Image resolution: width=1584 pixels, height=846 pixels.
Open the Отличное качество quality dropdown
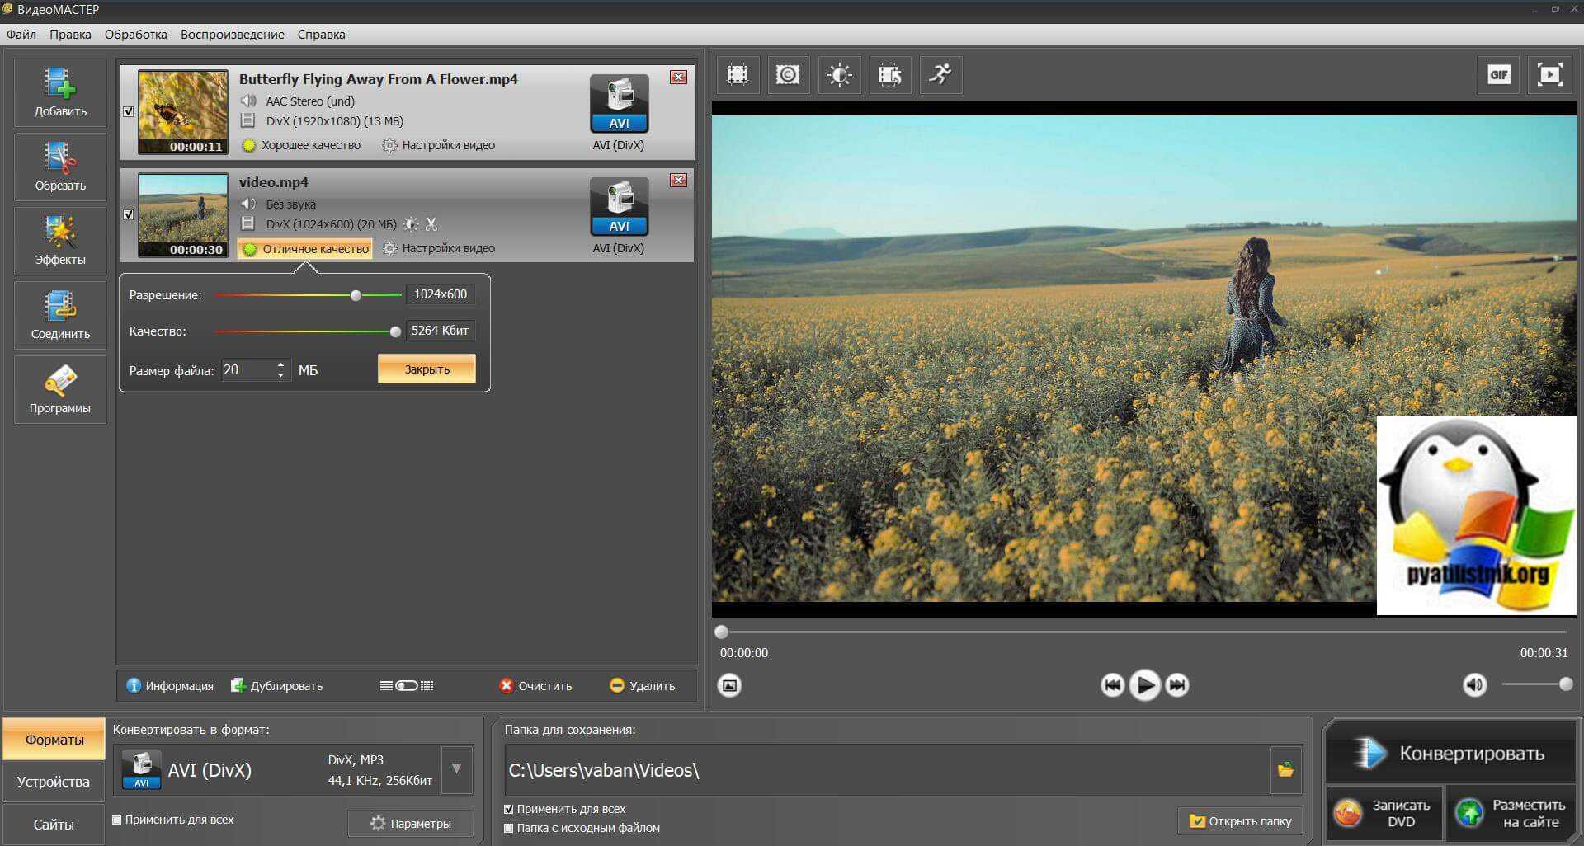click(x=306, y=248)
